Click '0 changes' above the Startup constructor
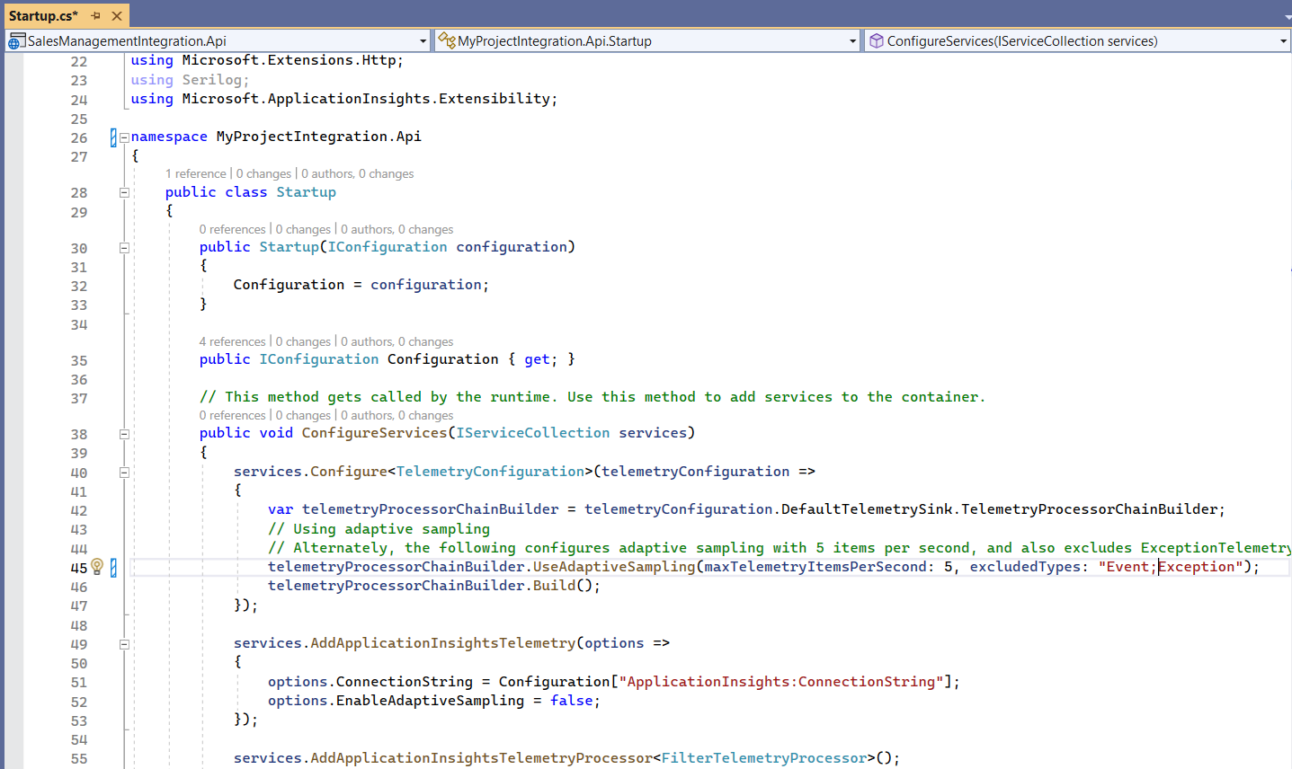This screenshot has width=1292, height=769. pos(303,229)
